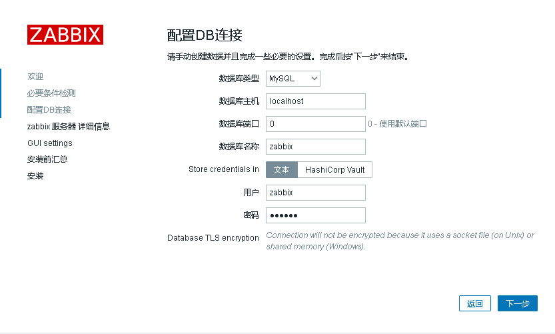555x334 pixels.
Task: Click the 'Database TLS encryption' label
Action: [x=213, y=238]
